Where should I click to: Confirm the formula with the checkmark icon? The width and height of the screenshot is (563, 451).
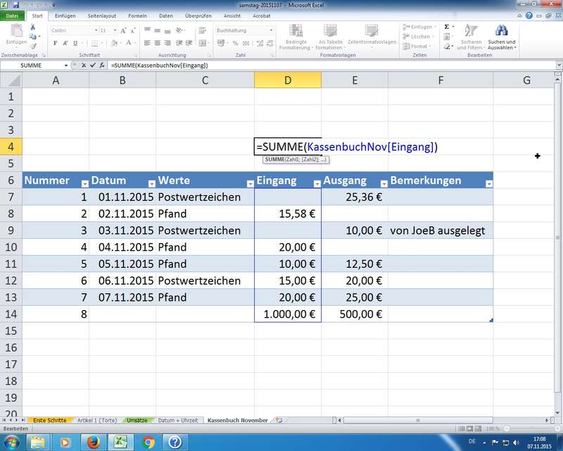click(x=92, y=65)
